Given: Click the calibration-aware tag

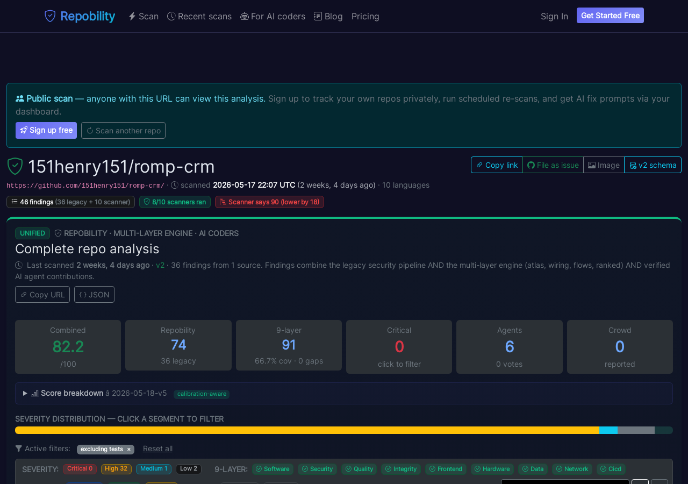Looking at the screenshot, I should pyautogui.click(x=202, y=394).
